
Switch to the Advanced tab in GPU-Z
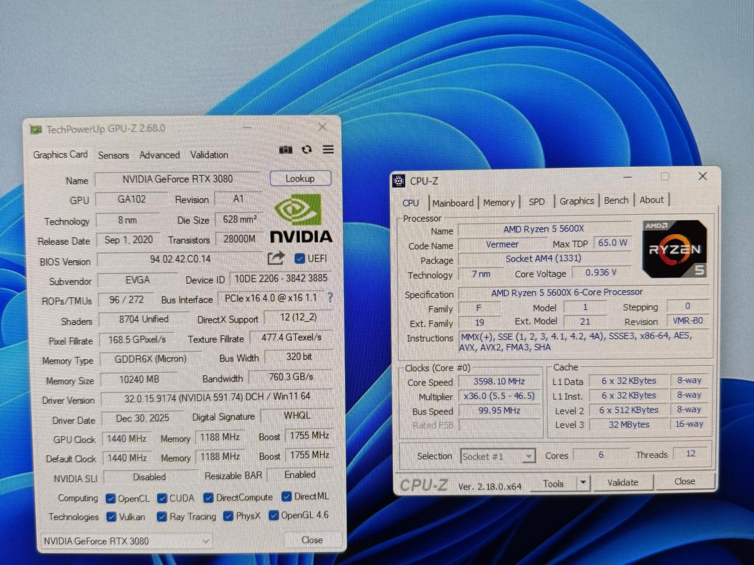coord(160,155)
